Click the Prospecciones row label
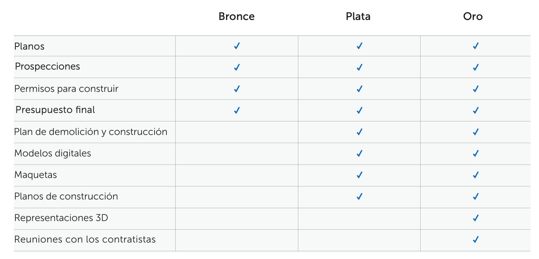539x259 pixels. [47, 66]
